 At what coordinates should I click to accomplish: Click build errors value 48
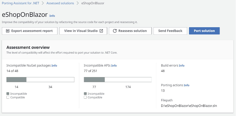(x=163, y=71)
